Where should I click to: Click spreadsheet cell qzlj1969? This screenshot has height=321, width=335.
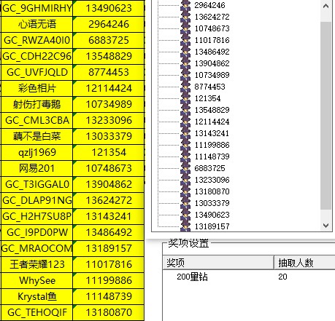pos(36,152)
